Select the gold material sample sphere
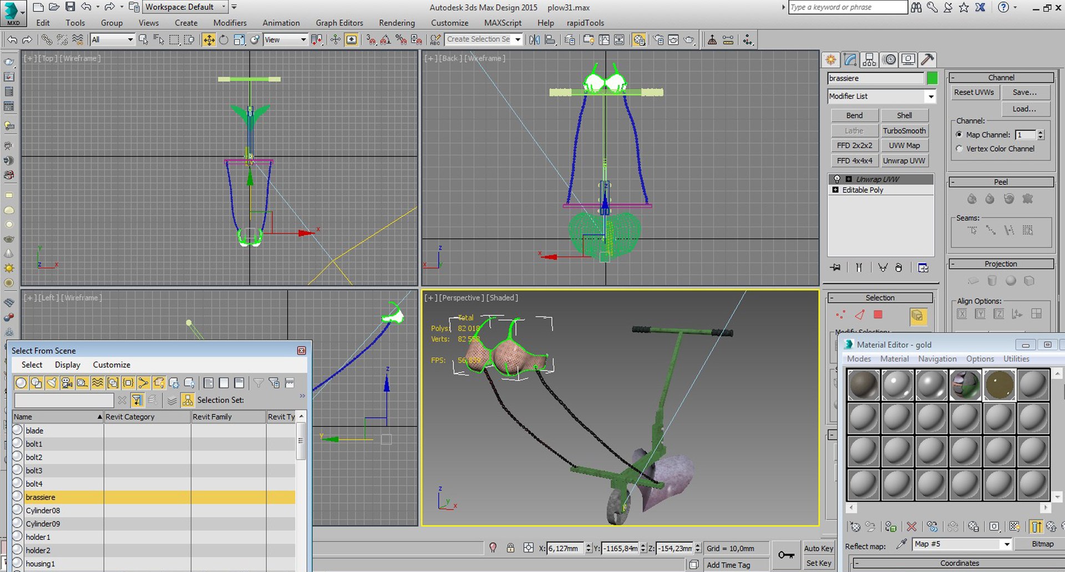The width and height of the screenshot is (1065, 572). [999, 385]
